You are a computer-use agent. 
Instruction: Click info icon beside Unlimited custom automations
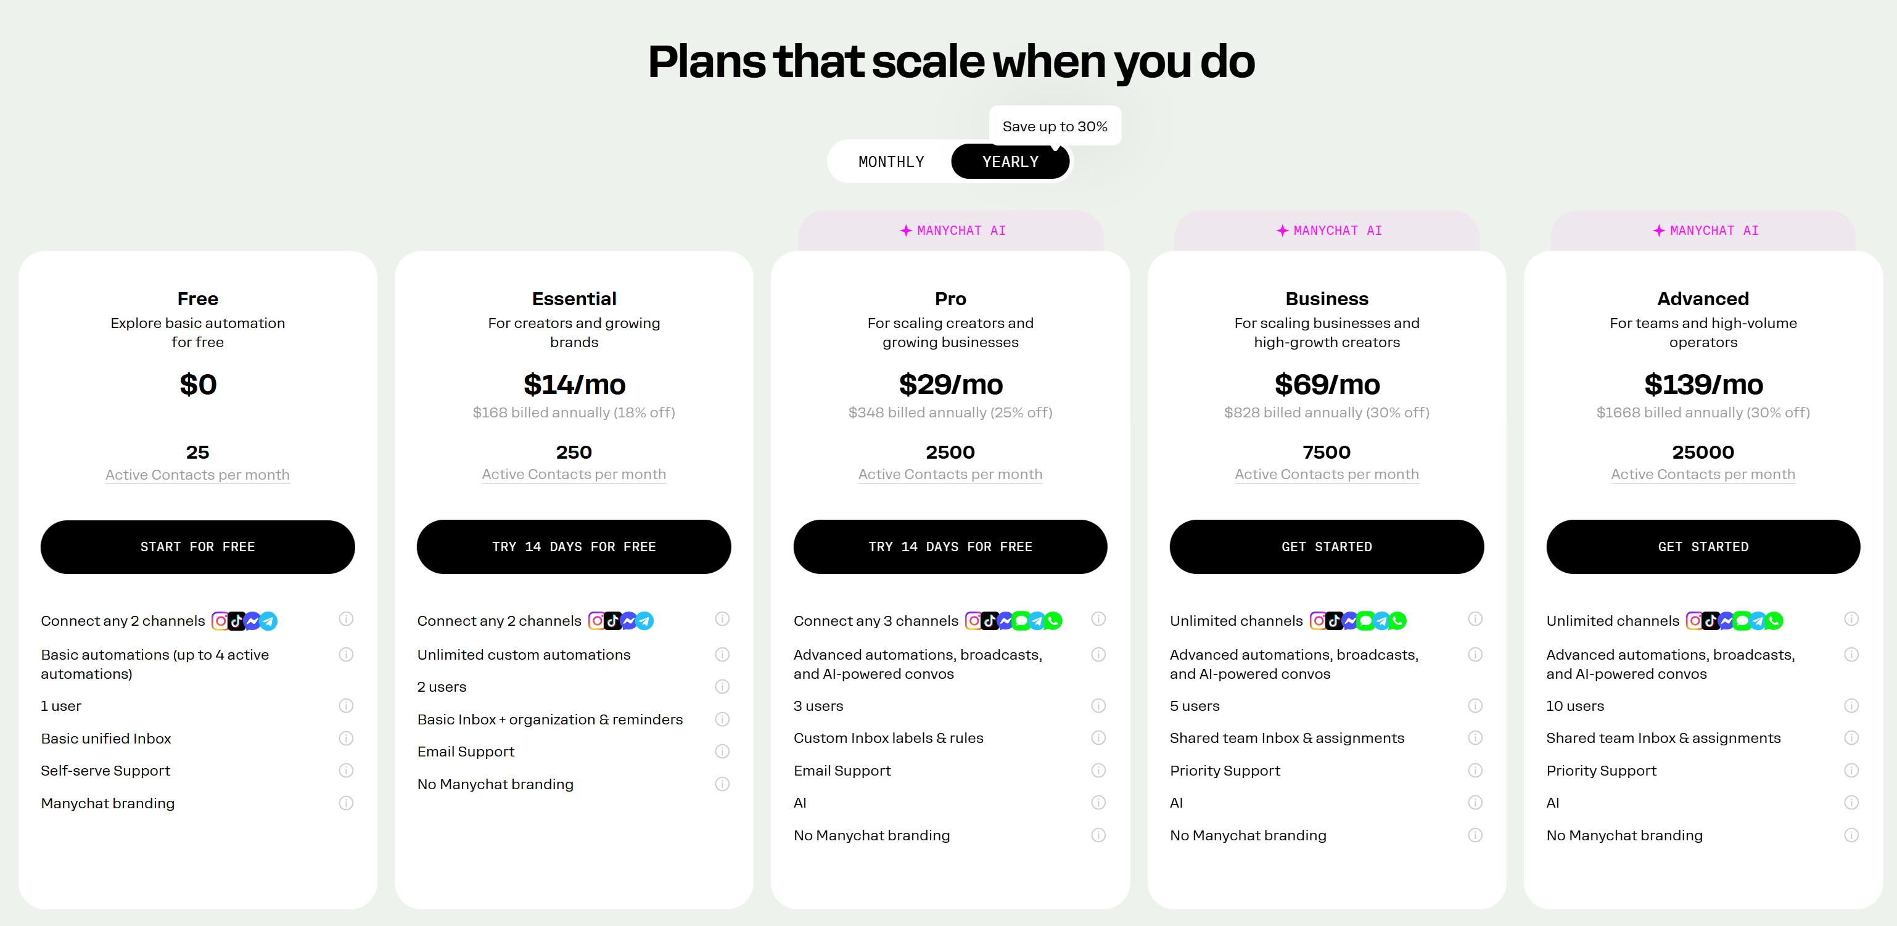(722, 654)
